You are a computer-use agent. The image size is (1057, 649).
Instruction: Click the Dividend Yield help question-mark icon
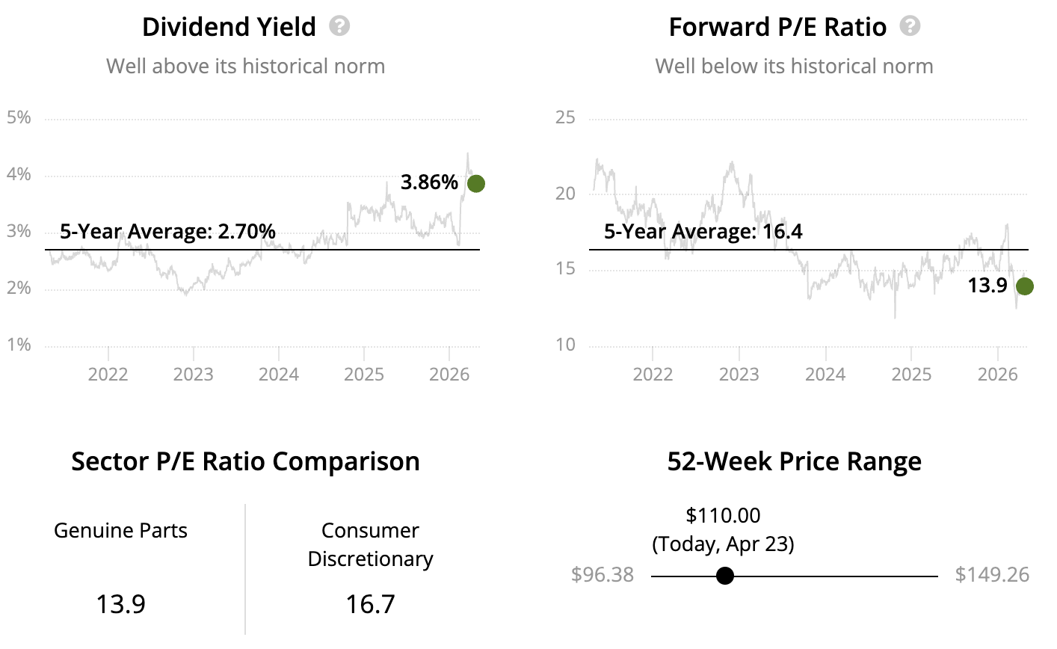point(339,27)
